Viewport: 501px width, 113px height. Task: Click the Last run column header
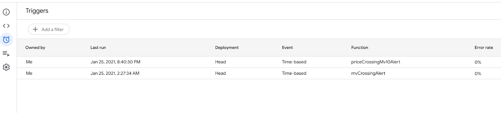[x=98, y=48]
